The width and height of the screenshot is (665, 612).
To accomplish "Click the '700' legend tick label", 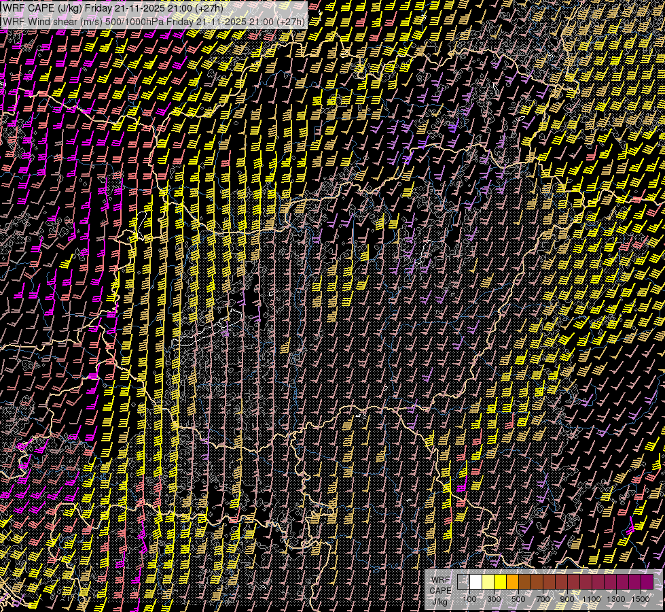I will (543, 599).
